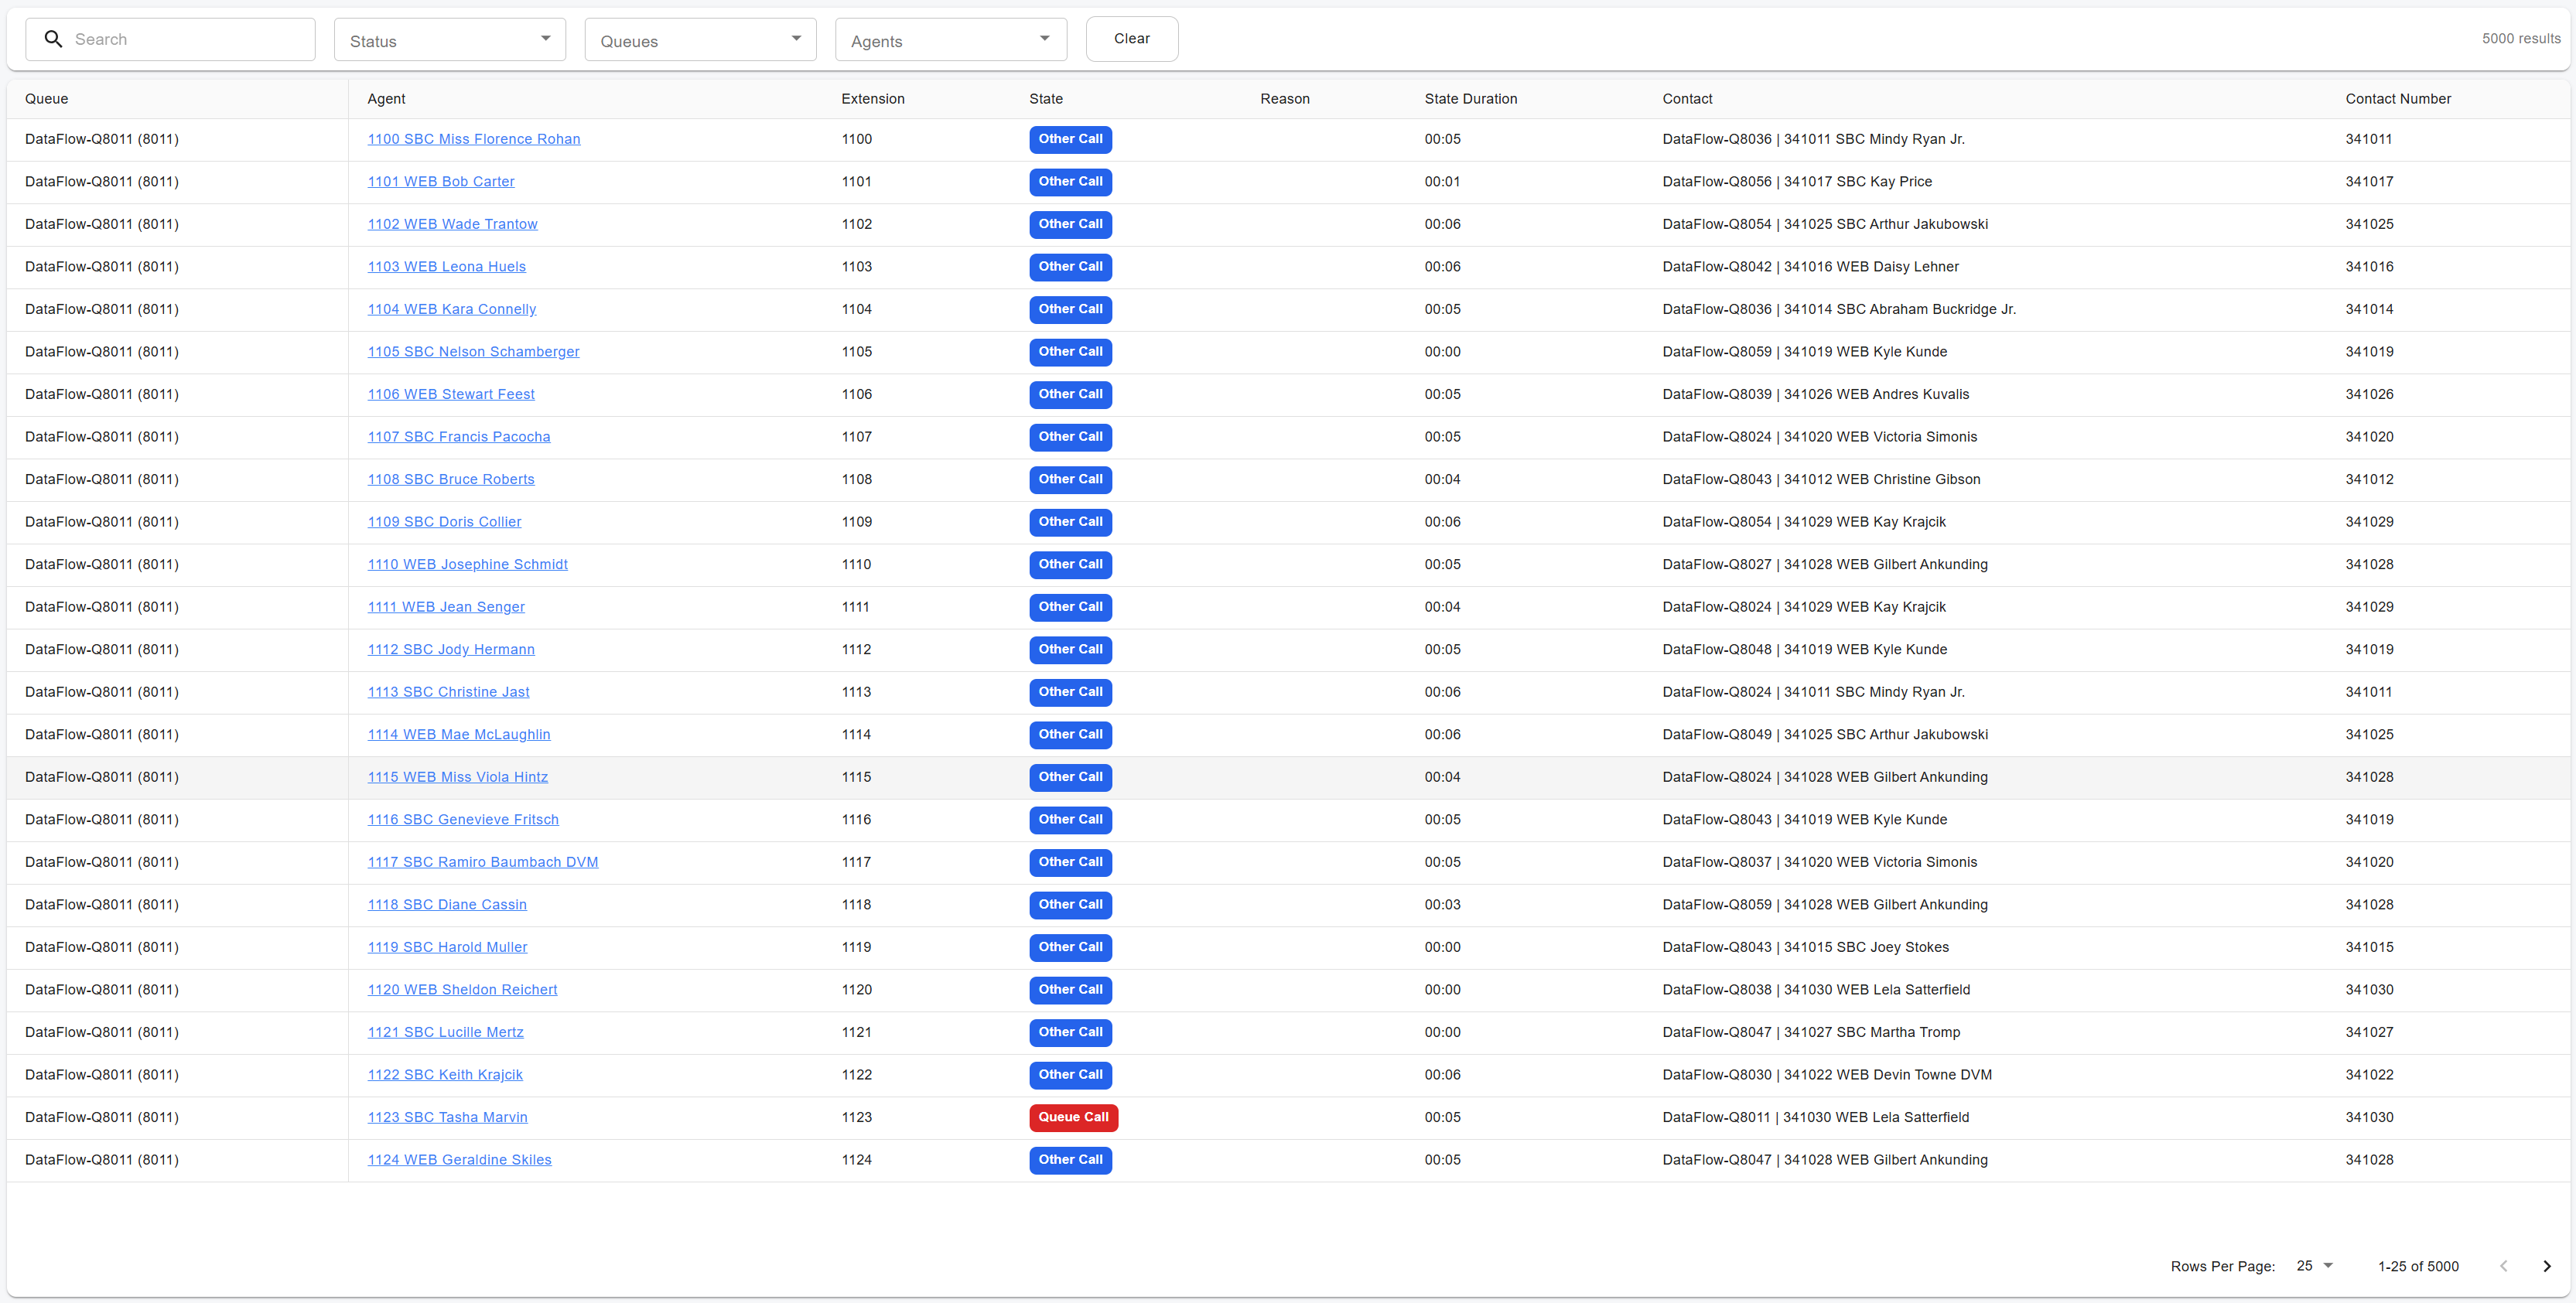Open agent 1100 SBC Miss Florence Rohan
Viewport: 2576px width, 1303px height.
coord(473,139)
